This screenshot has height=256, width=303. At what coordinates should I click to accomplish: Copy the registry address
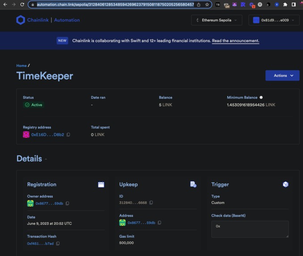point(68,134)
